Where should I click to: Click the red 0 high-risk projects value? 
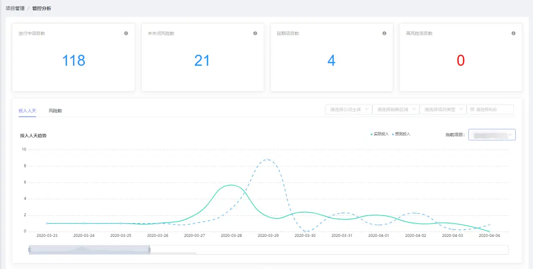(460, 61)
